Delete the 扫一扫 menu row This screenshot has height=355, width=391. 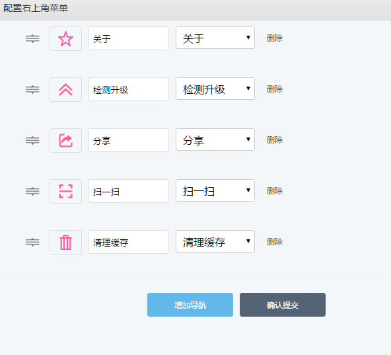pos(275,191)
